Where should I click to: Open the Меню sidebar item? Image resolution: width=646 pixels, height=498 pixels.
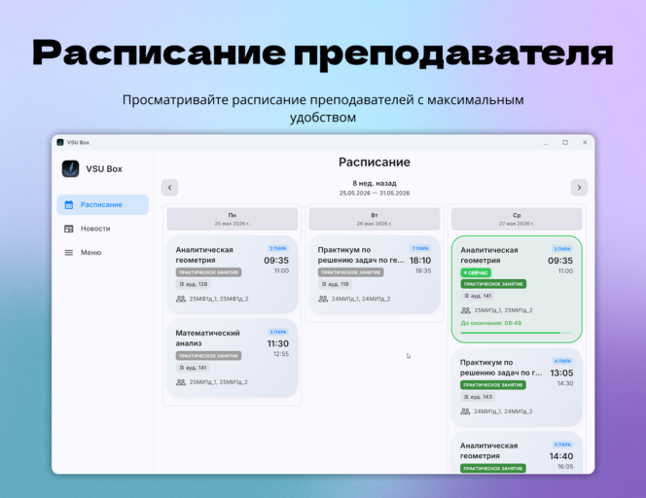point(102,253)
